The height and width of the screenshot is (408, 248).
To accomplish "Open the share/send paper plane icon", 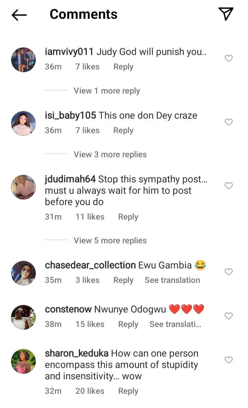I will [x=226, y=14].
